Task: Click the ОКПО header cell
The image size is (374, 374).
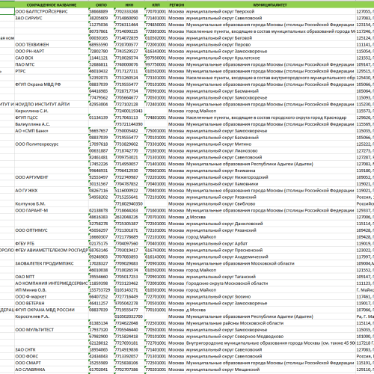Action: [101, 4]
